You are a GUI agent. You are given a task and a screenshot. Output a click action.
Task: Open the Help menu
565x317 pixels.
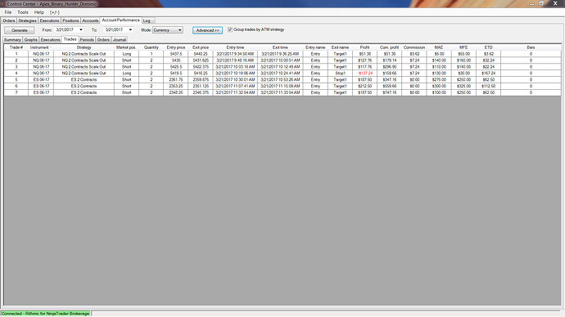coord(39,12)
